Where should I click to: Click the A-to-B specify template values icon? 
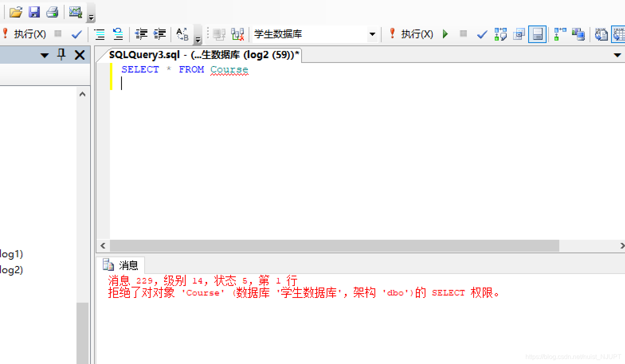pos(182,34)
